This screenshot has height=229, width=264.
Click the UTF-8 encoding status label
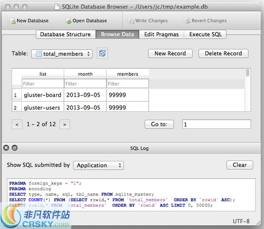pyautogui.click(x=241, y=221)
